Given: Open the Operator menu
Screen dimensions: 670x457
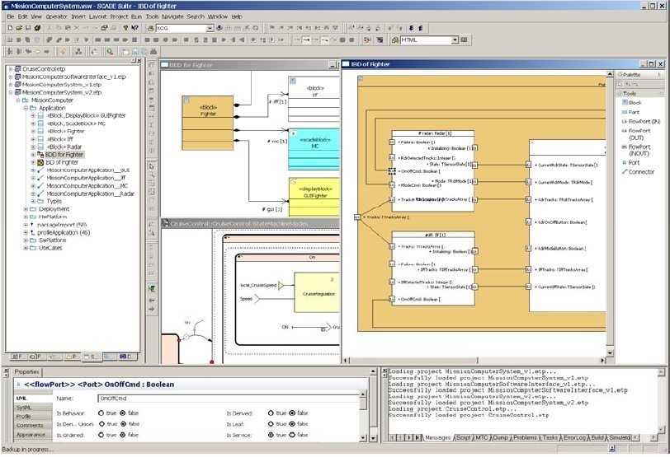Looking at the screenshot, I should tap(56, 16).
